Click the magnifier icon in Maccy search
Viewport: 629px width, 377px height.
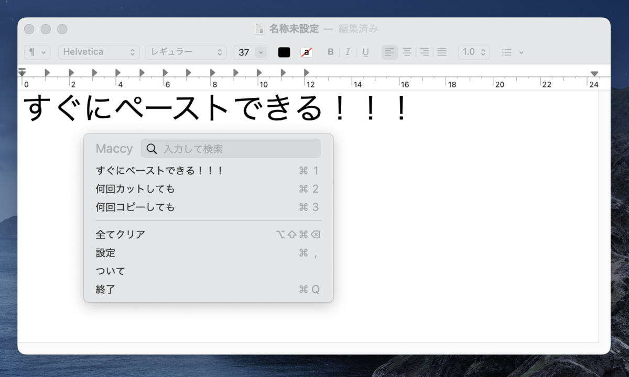point(152,149)
